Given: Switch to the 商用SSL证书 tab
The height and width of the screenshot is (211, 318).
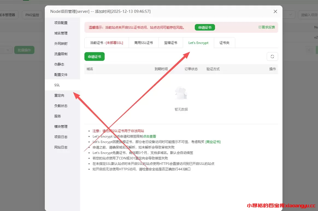Looking at the screenshot, I should tap(143, 43).
